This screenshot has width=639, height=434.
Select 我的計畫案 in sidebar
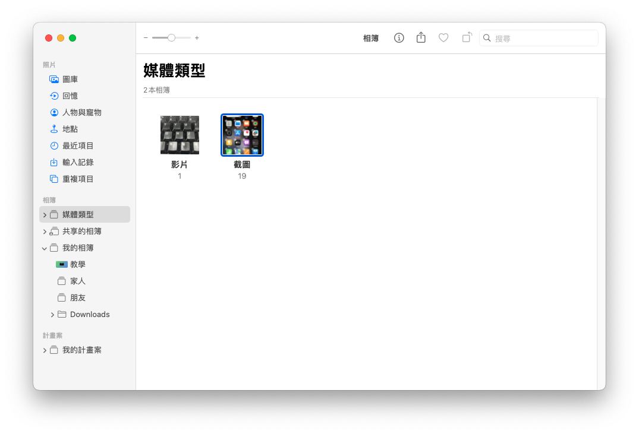84,350
